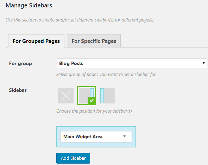Click the Use this section description text

[80, 20]
